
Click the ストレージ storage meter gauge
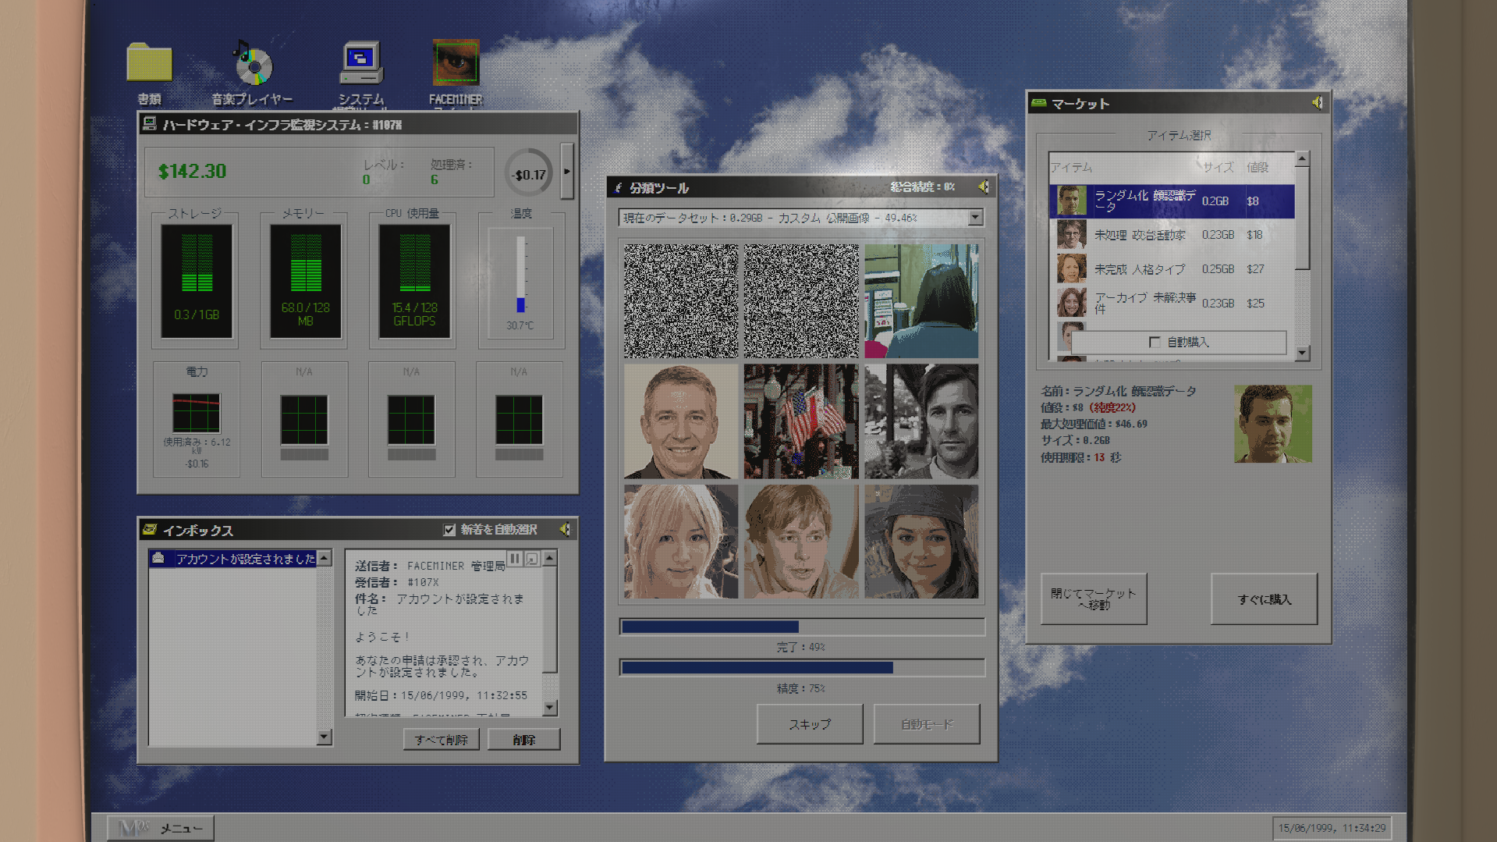(197, 281)
